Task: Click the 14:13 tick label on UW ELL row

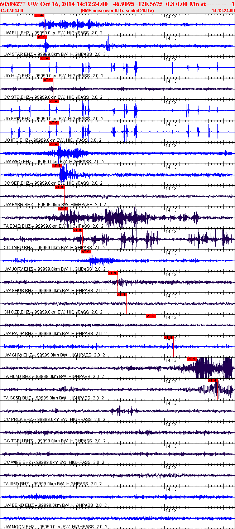Action: [171, 17]
